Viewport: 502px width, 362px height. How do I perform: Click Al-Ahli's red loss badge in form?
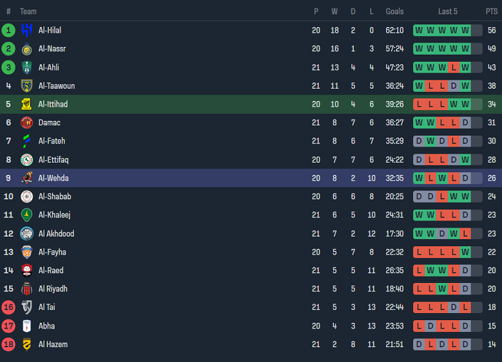(453, 68)
